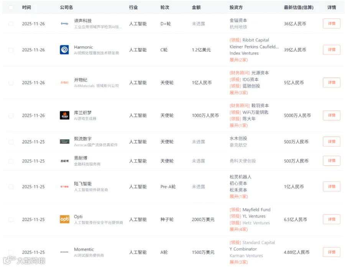
Task: Check the box for 库兰织梦 row
Action: point(11,116)
